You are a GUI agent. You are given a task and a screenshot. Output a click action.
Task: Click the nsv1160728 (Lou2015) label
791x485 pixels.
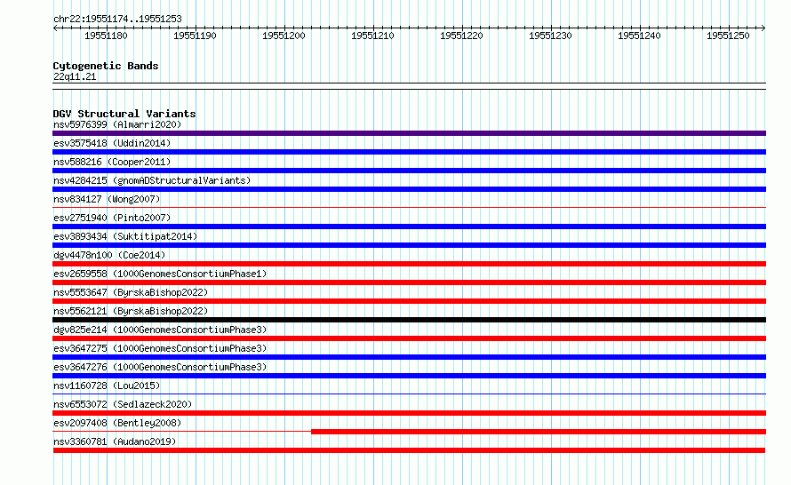coord(107,386)
